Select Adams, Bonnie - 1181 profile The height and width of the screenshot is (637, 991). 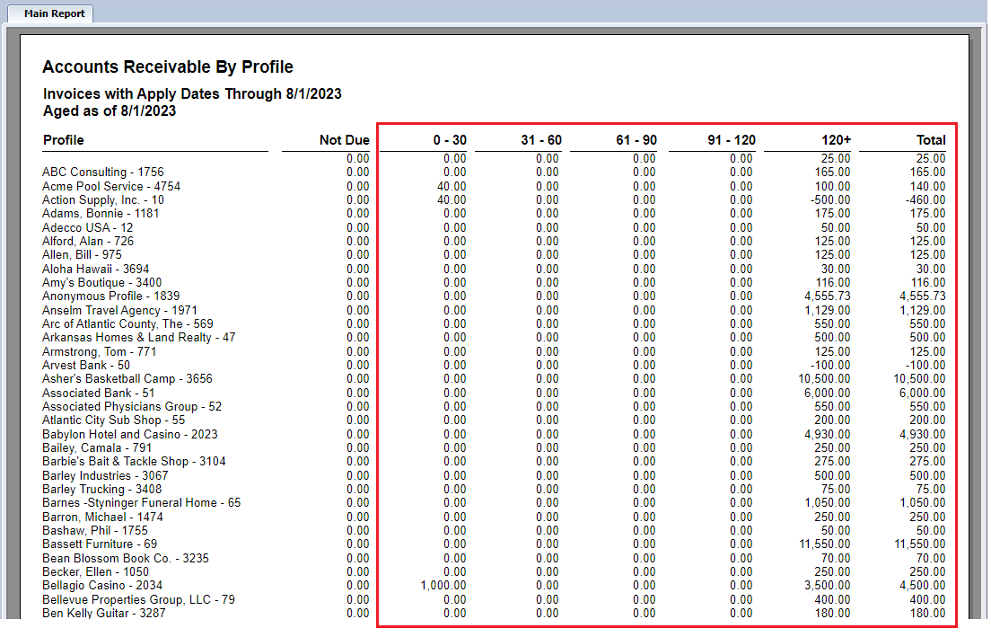point(101,213)
